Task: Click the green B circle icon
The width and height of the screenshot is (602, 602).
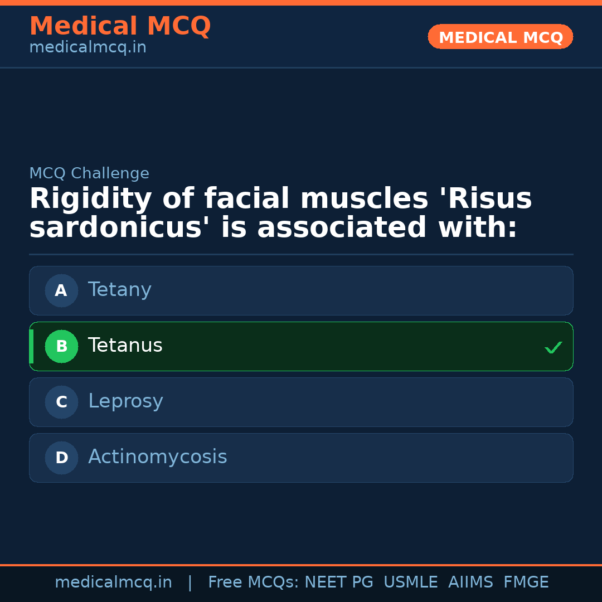Action: pyautogui.click(x=61, y=346)
